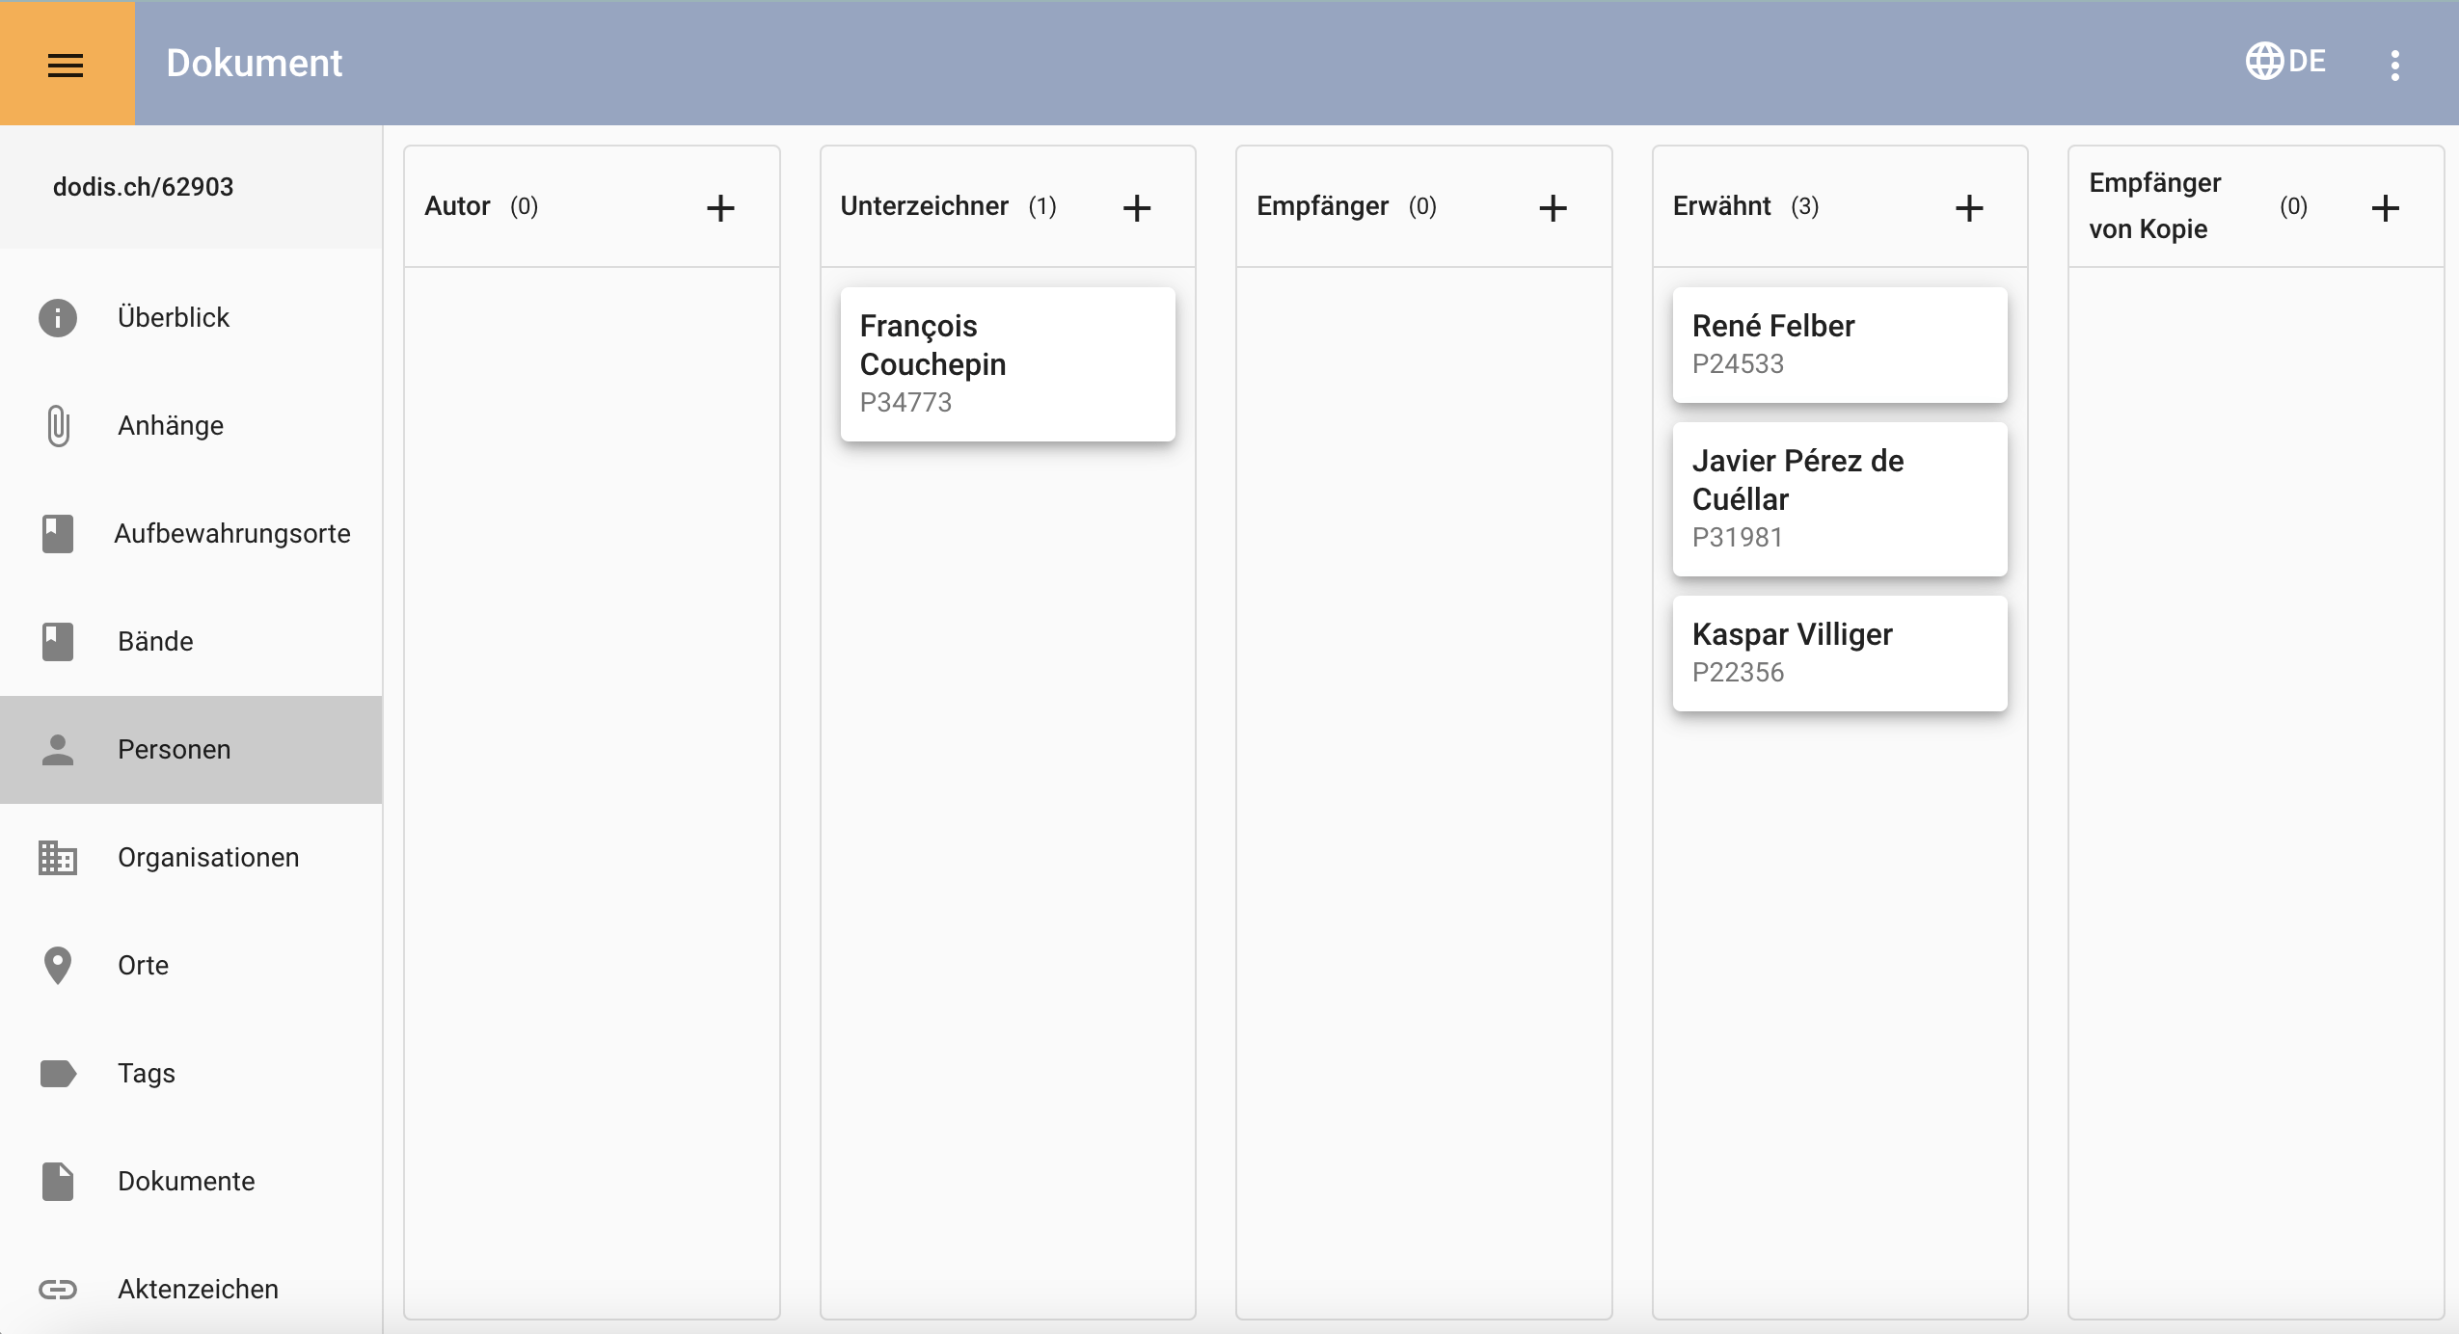Open Aktenzeichen link section
The image size is (2459, 1334).
click(198, 1290)
